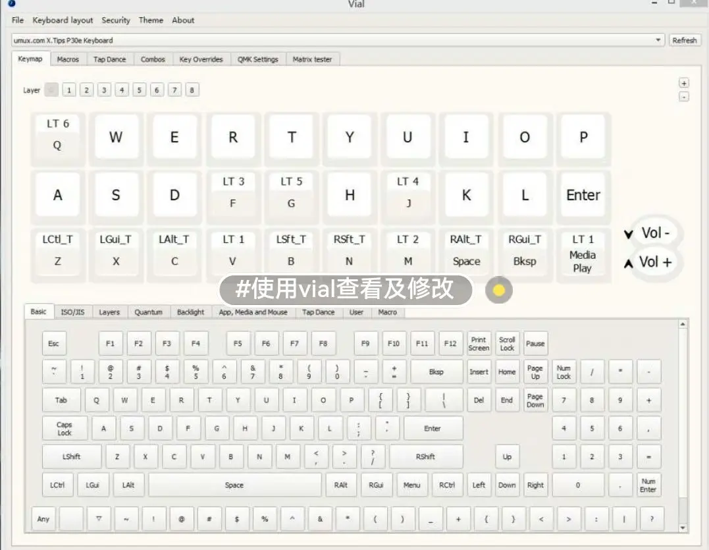Switch to layer 3
The width and height of the screenshot is (709, 550).
(104, 90)
